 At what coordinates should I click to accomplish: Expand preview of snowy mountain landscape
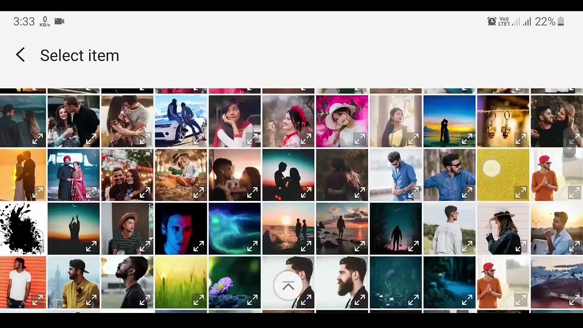[574, 300]
